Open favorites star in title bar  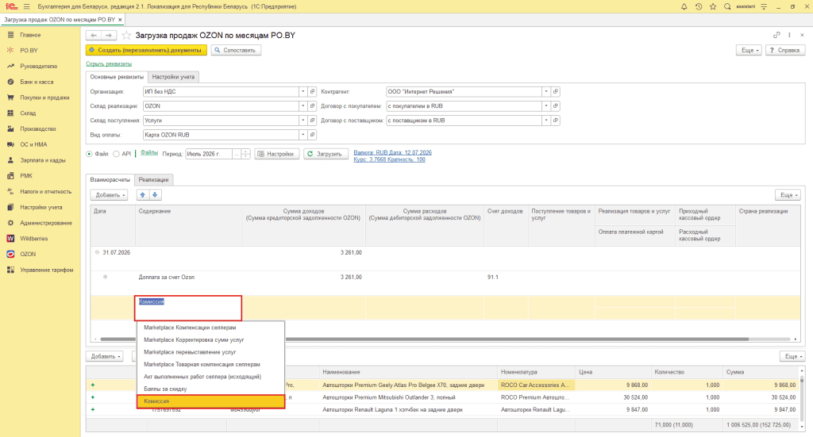(713, 6)
